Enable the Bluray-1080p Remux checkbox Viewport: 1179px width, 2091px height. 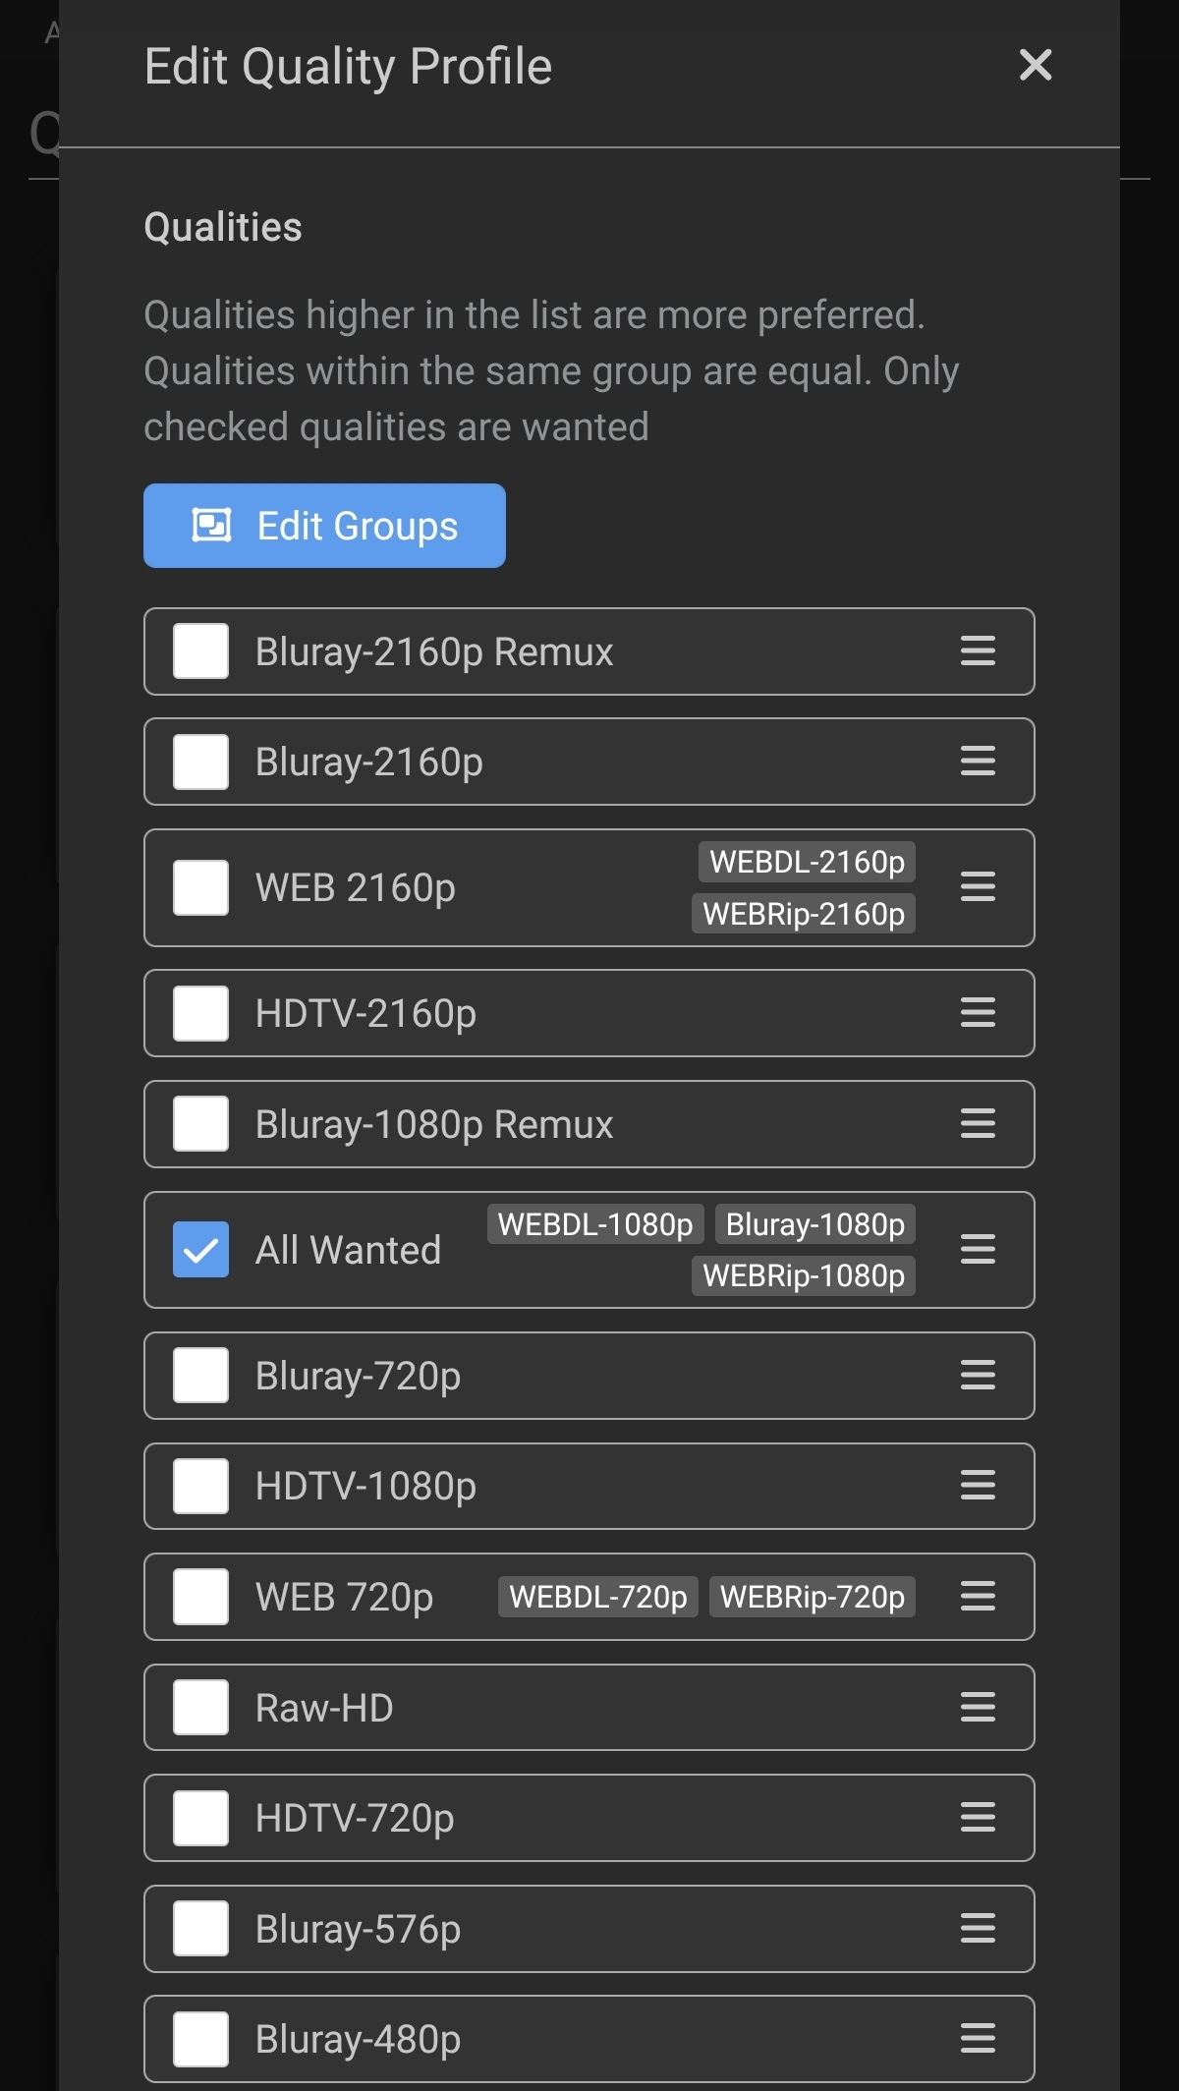coord(201,1124)
